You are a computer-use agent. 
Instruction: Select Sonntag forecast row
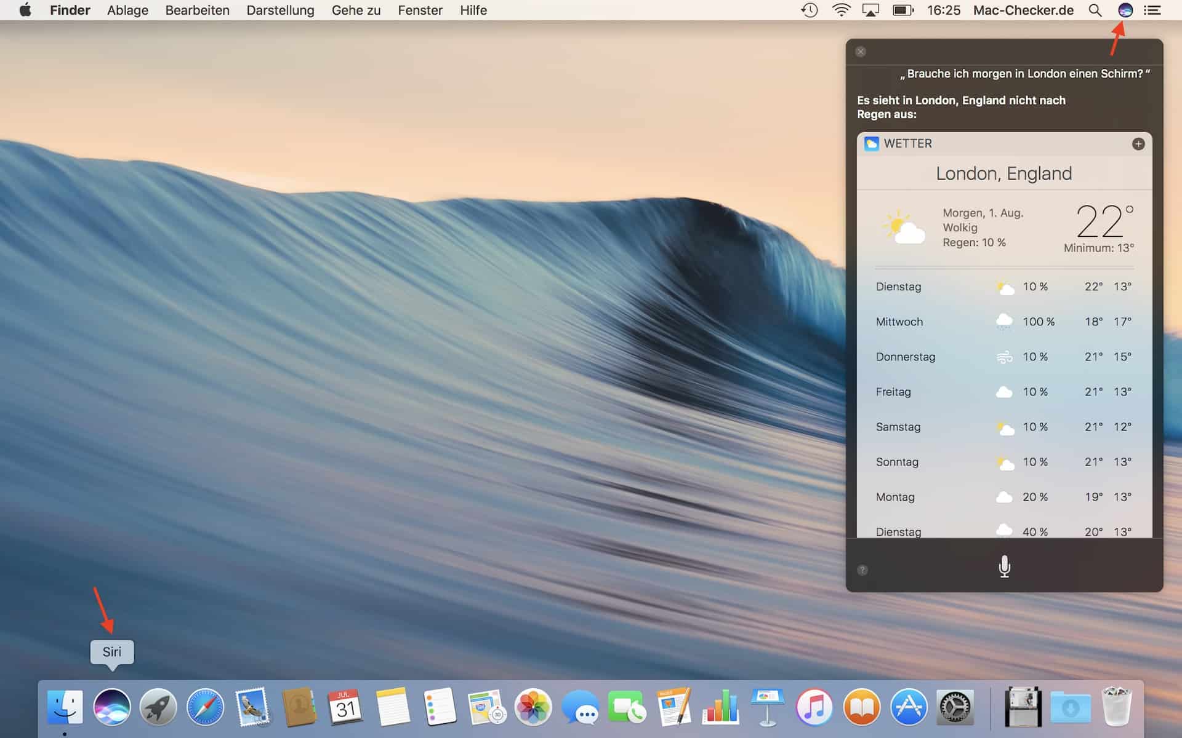1004,462
